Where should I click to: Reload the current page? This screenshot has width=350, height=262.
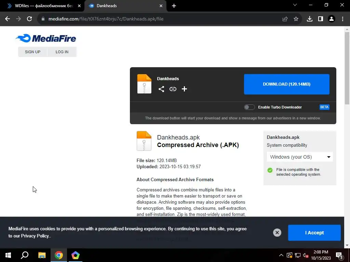click(x=29, y=19)
